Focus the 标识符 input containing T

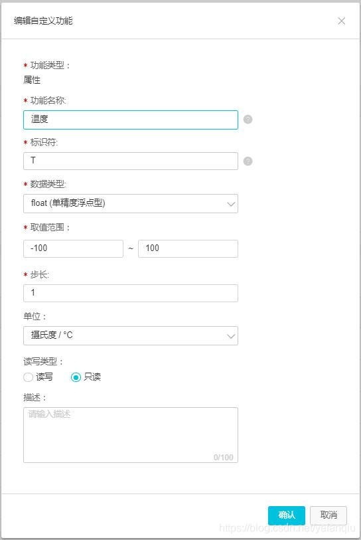[131, 161]
